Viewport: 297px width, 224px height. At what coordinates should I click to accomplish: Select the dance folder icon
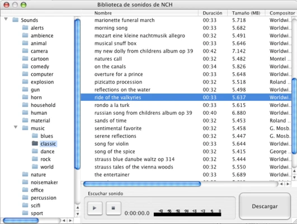(35, 151)
